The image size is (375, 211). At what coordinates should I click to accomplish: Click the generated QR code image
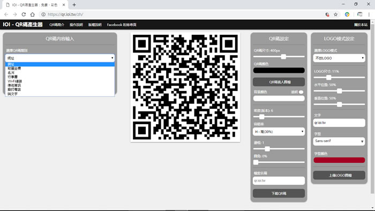click(185, 87)
